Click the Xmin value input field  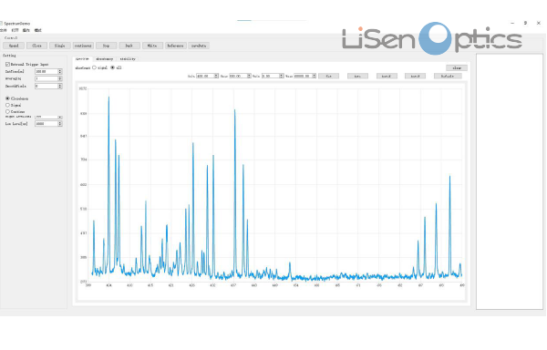205,76
